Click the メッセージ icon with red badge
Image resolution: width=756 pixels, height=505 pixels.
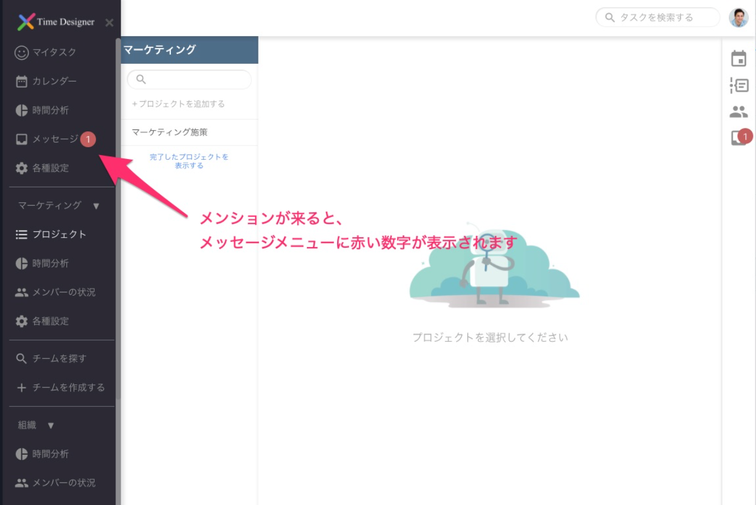(x=21, y=138)
